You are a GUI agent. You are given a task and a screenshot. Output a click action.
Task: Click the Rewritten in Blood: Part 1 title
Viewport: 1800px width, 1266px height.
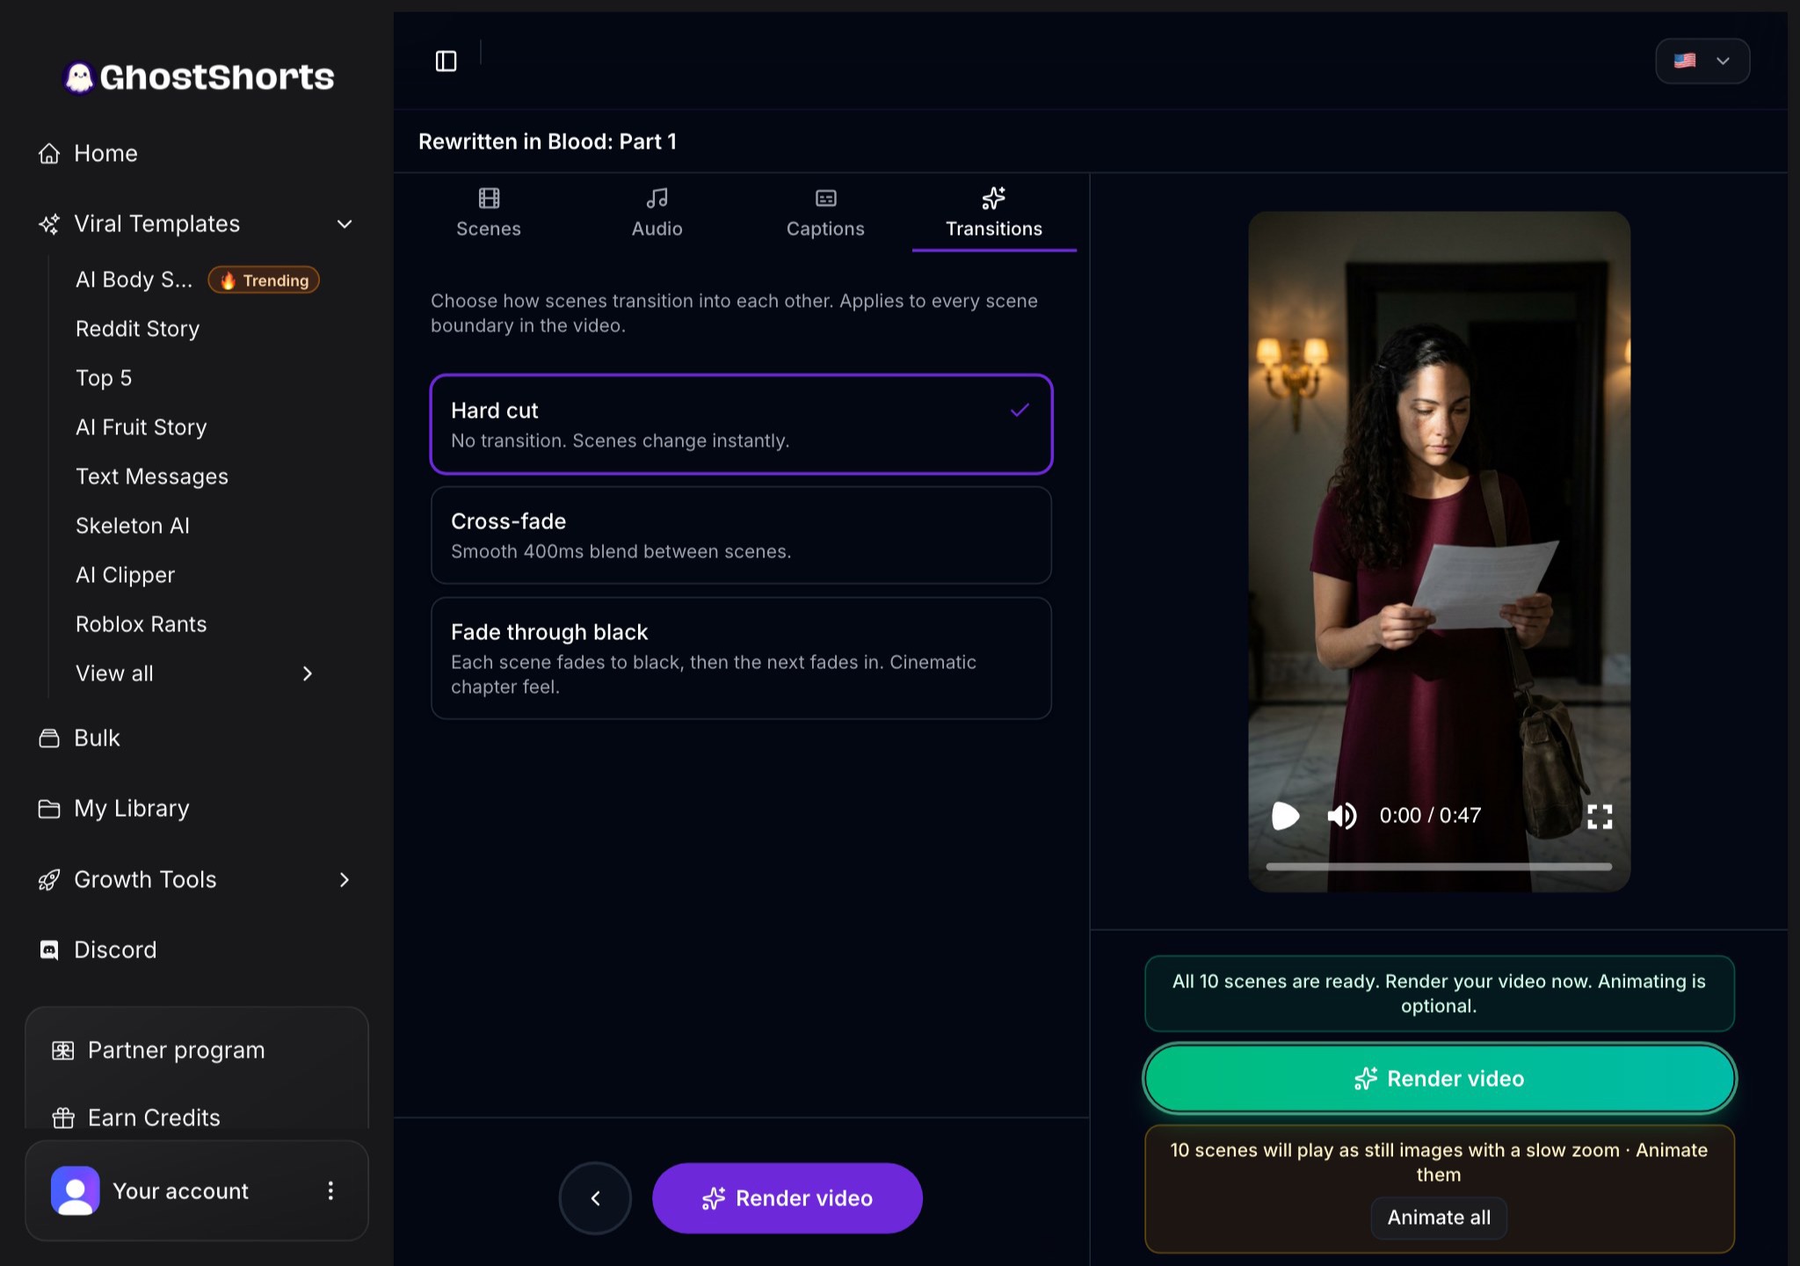548,142
